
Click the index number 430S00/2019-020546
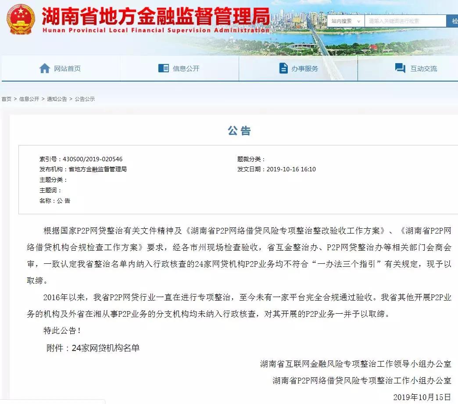93,159
